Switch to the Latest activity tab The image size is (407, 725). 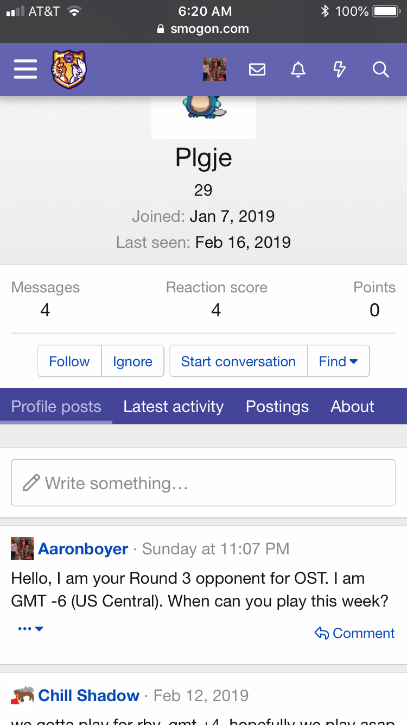pyautogui.click(x=173, y=407)
